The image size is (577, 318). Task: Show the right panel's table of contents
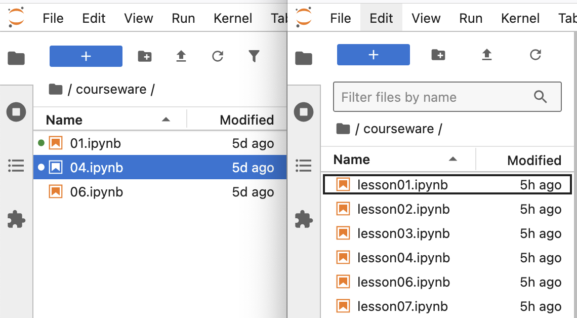pyautogui.click(x=304, y=165)
